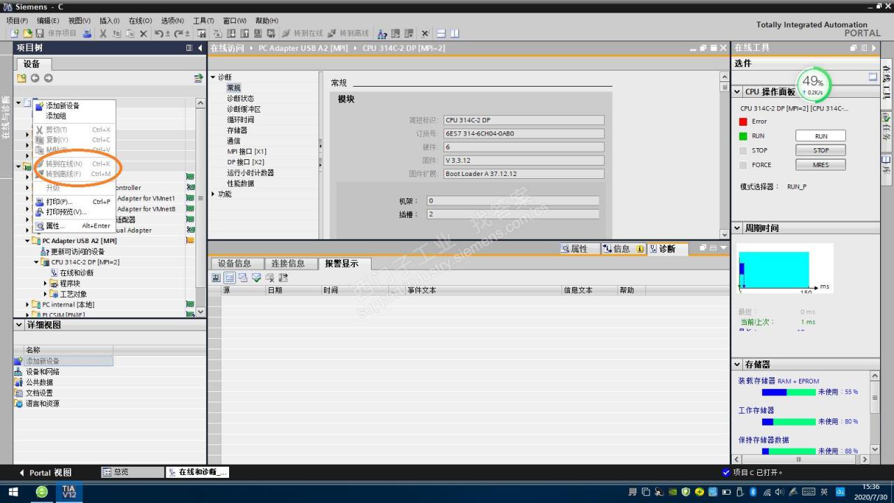894x503 pixels.
Task: Click the open project toolbar icon
Action: click(27, 34)
